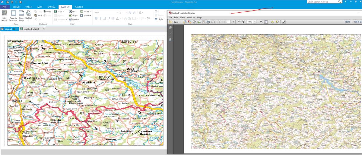
Task: Click page number field in Adobe Reader
Action: point(229,22)
